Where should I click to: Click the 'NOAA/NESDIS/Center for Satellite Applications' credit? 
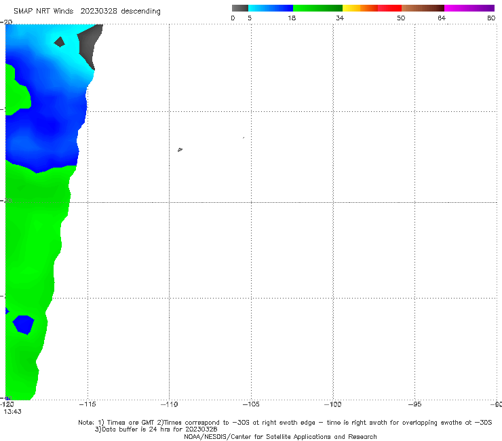(x=280, y=437)
